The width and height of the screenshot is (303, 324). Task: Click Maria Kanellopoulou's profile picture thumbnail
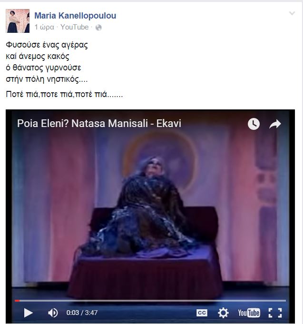pos(18,21)
